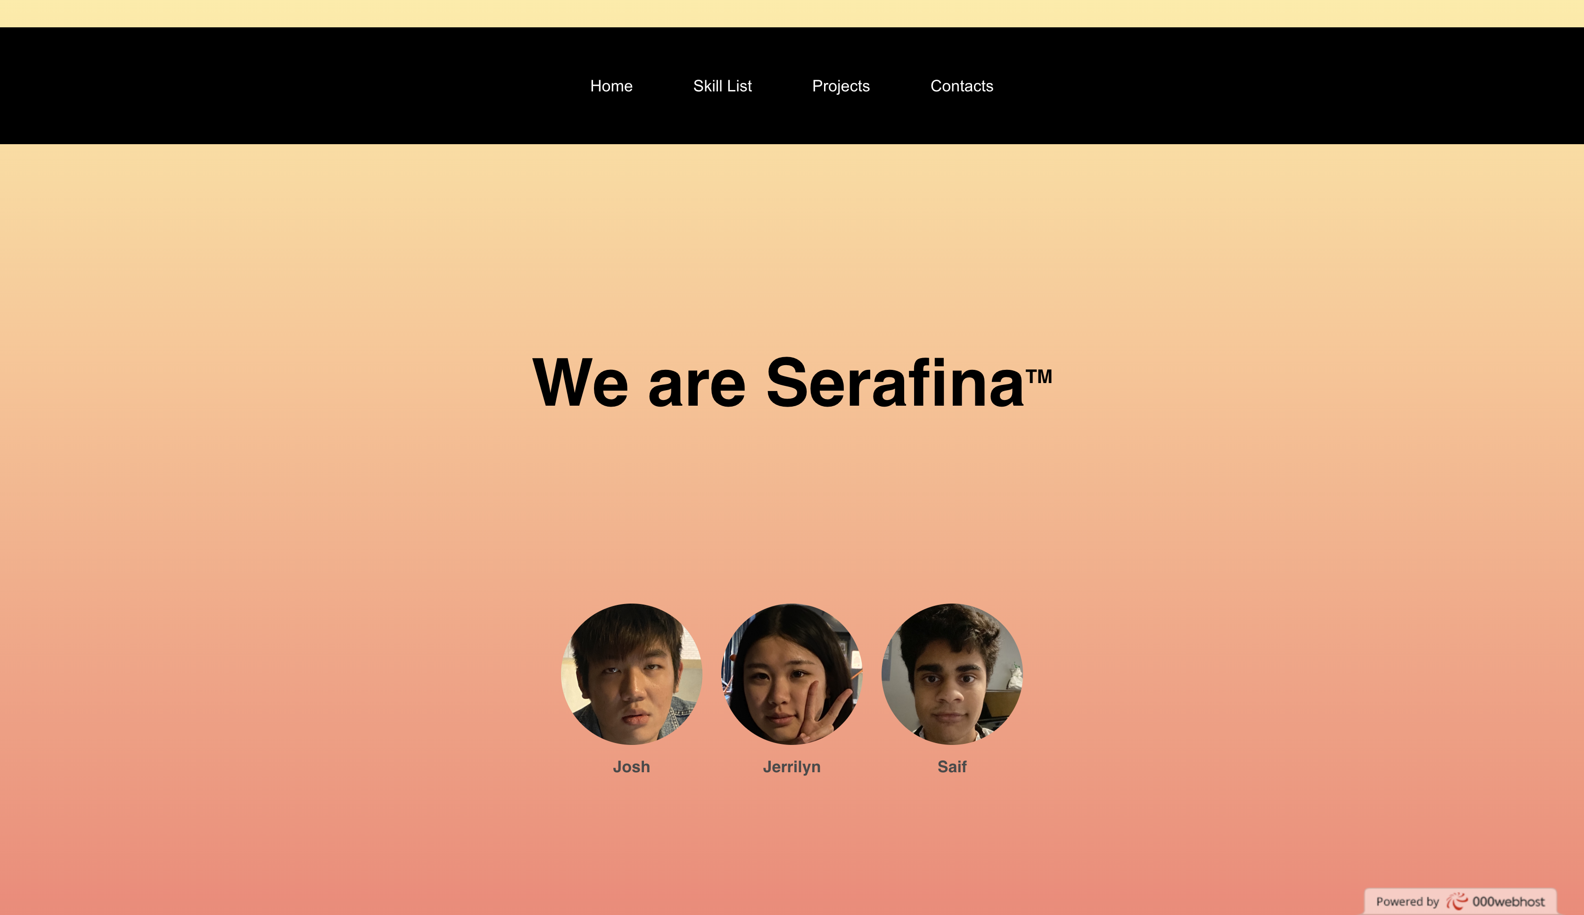This screenshot has width=1584, height=915.
Task: Click empty black navigation bar left of Home
Action: [283, 85]
